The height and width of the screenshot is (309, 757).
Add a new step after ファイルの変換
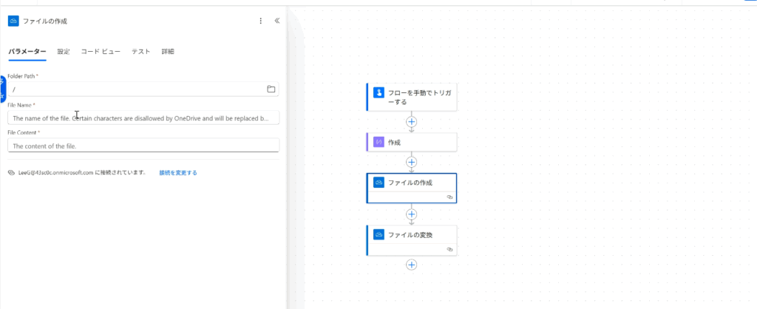pos(412,265)
